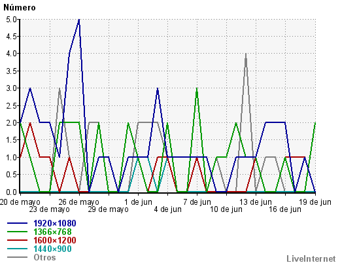Click the blue line peak at 5.0
The height and width of the screenshot is (265, 340).
79,20
